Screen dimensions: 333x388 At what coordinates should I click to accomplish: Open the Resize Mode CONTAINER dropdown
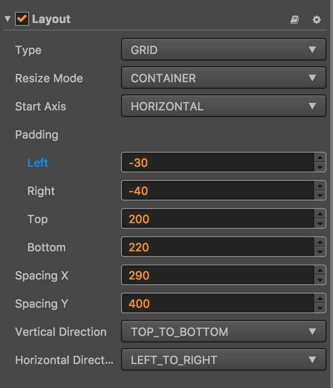tap(223, 78)
